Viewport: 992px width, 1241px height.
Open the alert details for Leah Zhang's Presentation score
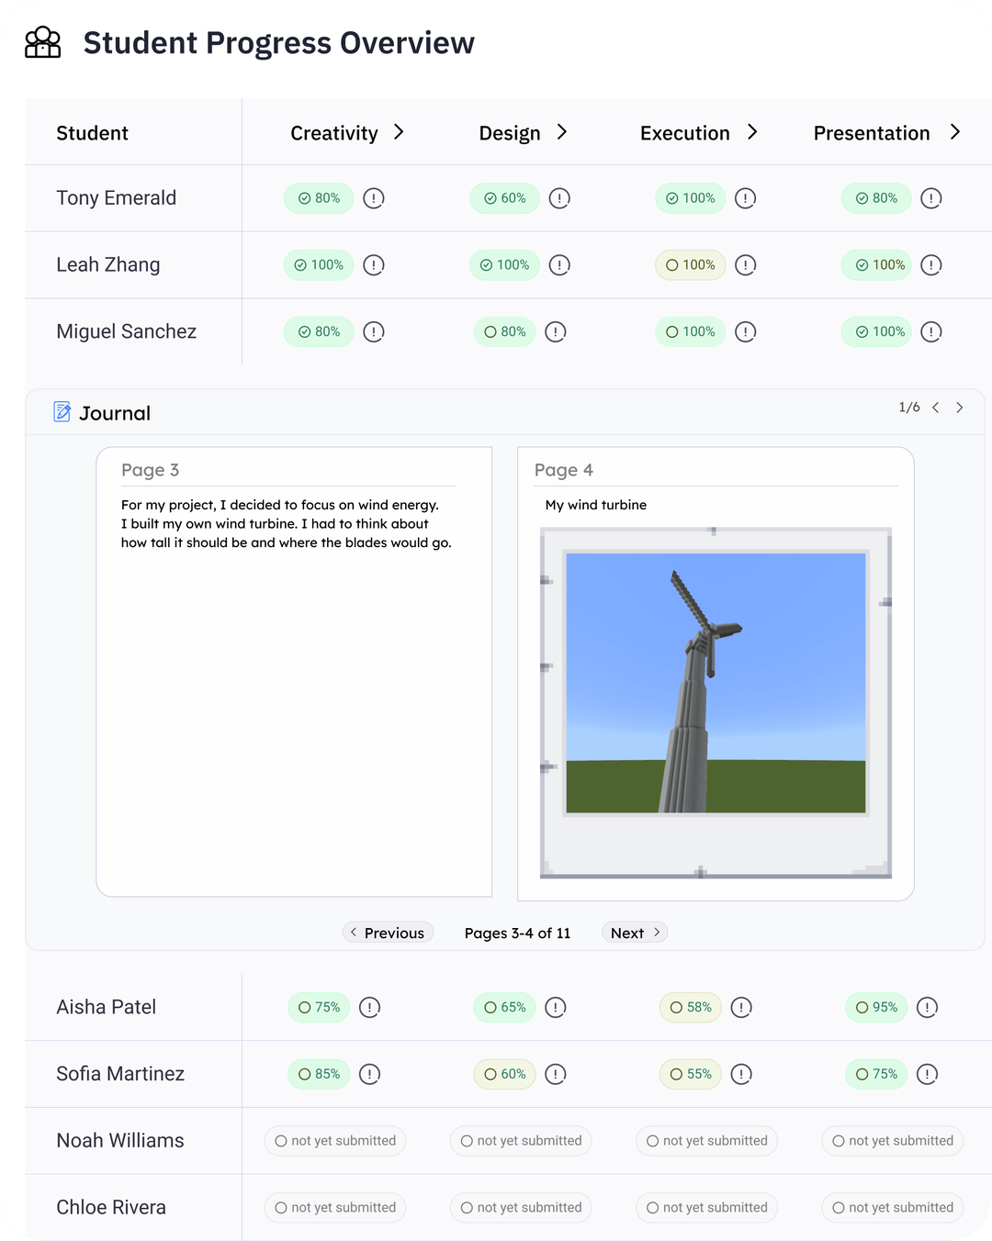pyautogui.click(x=930, y=264)
